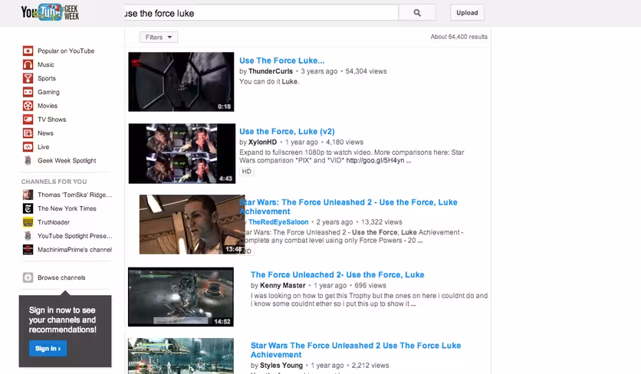The height and width of the screenshot is (374, 641).
Task: Open Popular on YouTube star icon
Action: (28, 51)
